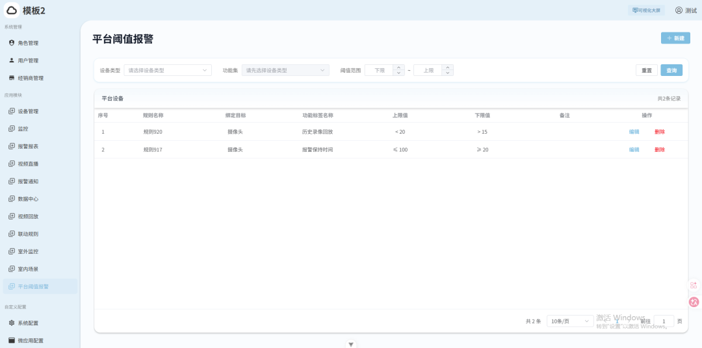Click the gear icon for 系统配置
Image resolution: width=702 pixels, height=348 pixels.
(x=12, y=323)
